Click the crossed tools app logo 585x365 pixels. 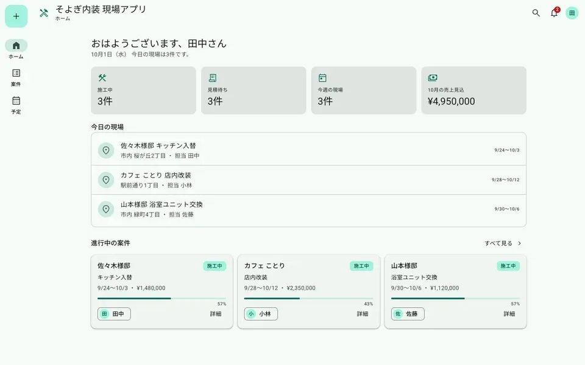point(44,13)
